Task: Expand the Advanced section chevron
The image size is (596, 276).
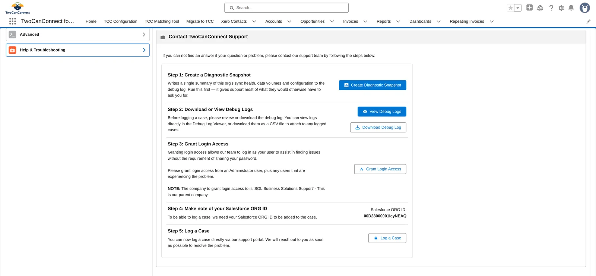Action: [x=144, y=34]
